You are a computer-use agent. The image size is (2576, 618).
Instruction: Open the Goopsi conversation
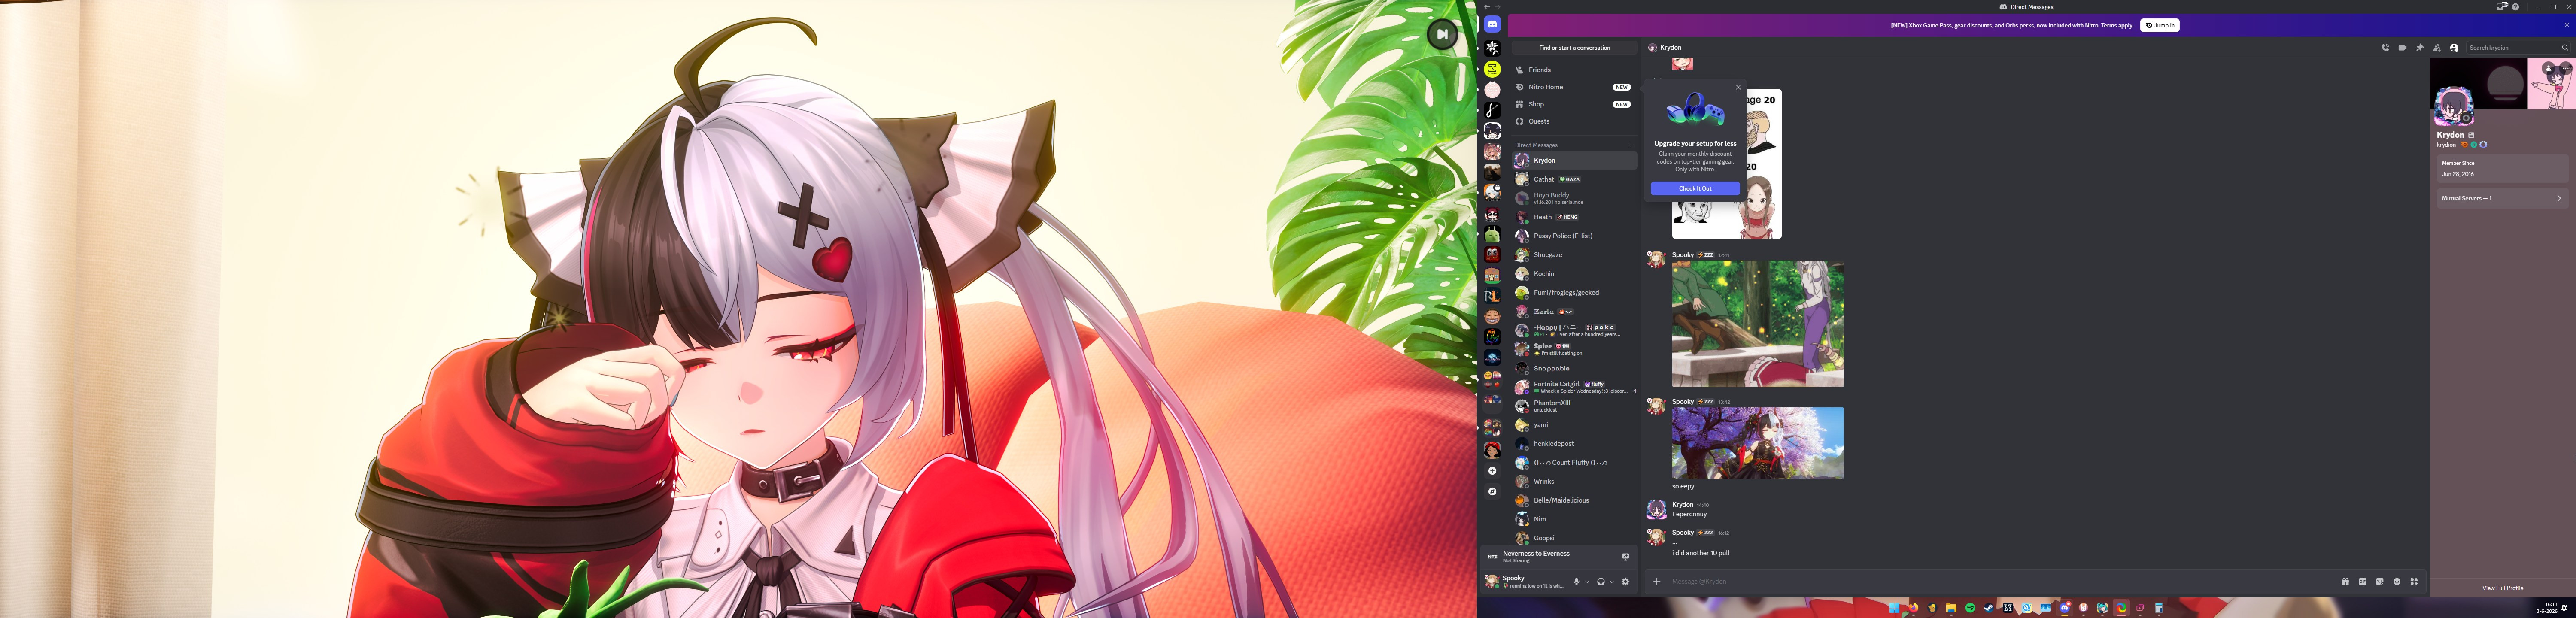click(x=1574, y=538)
